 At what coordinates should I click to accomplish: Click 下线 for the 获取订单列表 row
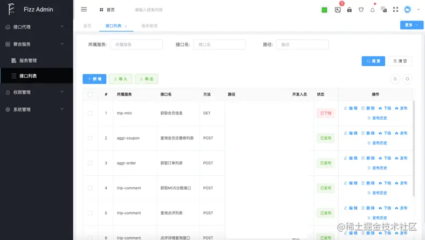tap(385, 158)
